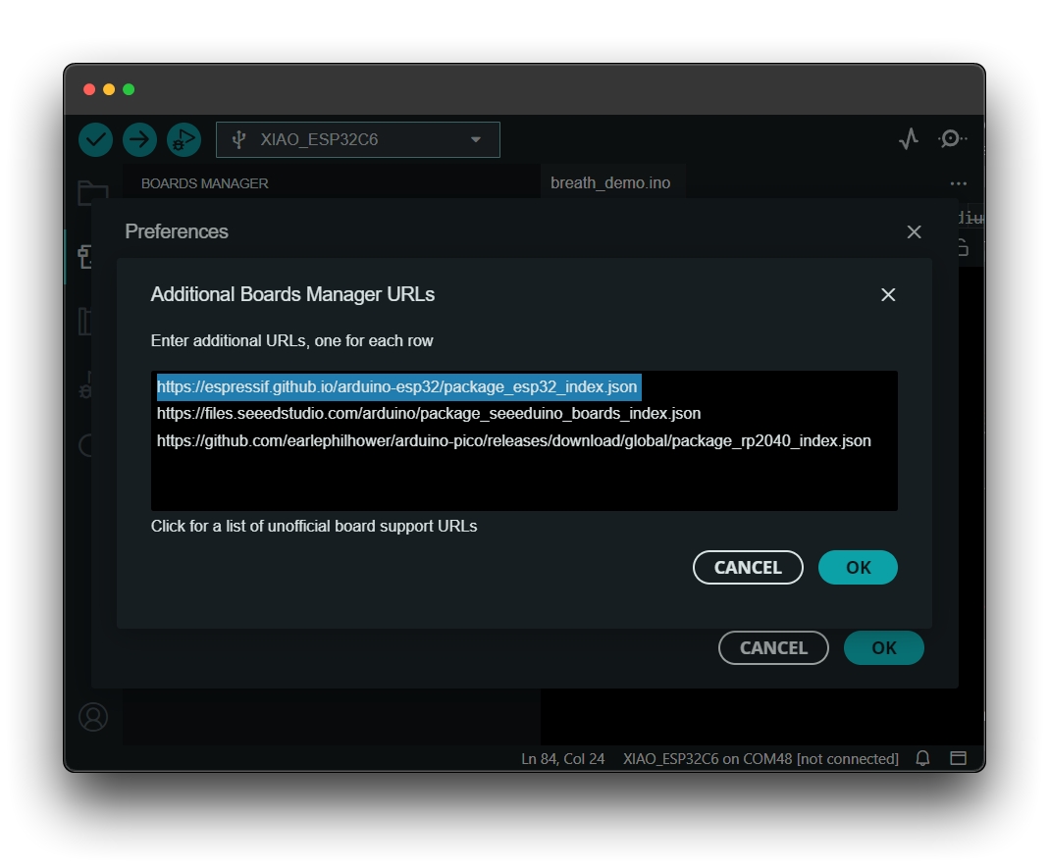Close the Additional Boards Manager URLs dialog
The width and height of the screenshot is (1049, 867).
point(888,295)
